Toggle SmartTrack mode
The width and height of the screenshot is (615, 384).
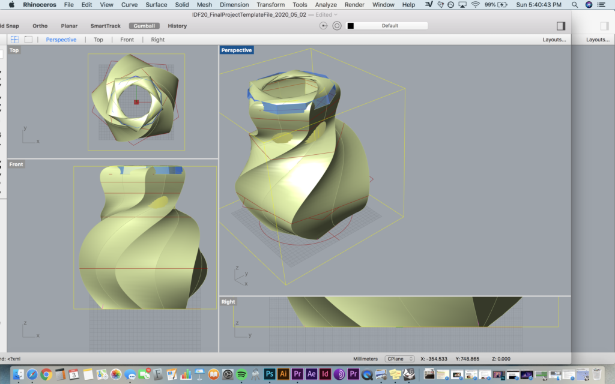(106, 26)
